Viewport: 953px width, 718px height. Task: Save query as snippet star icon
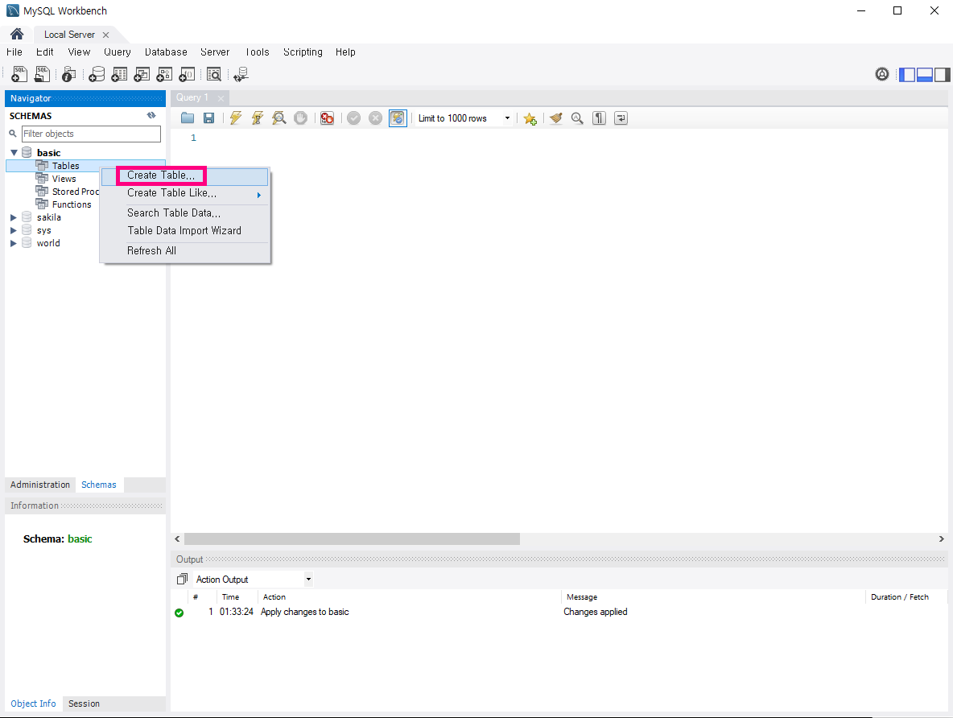530,118
